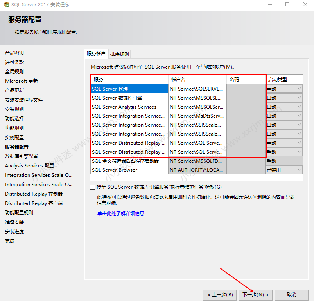Image resolution: width=314 pixels, height=301 pixels.
Task: Open startup type dropdown for first SSISScale row
Action: (x=299, y=125)
